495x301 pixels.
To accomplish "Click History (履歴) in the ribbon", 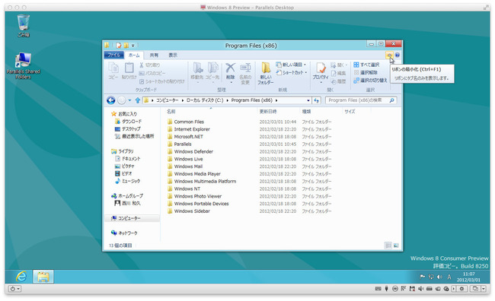I will point(338,81).
